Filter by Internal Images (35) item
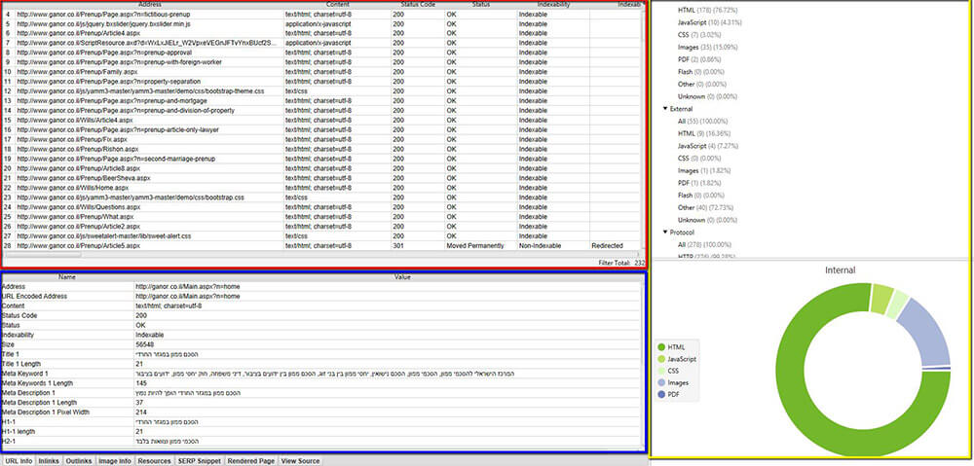Image resolution: width=974 pixels, height=466 pixels. (x=694, y=47)
